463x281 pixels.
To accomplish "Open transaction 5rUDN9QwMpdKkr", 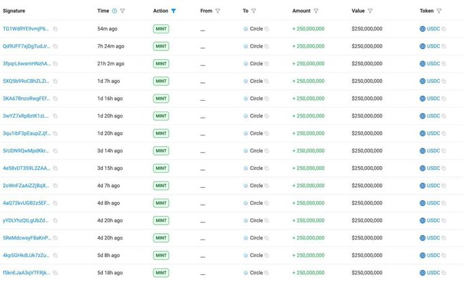I will click(26, 150).
